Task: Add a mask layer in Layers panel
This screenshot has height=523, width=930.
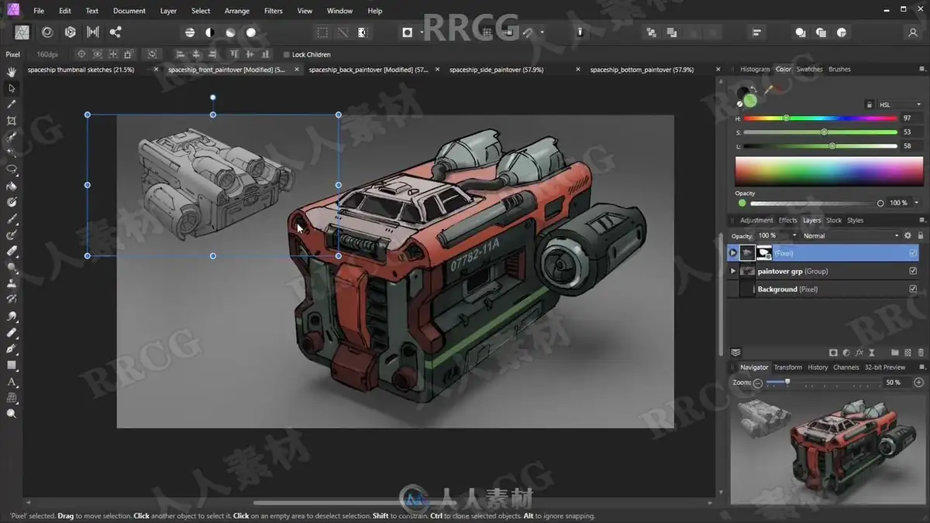Action: pos(833,352)
